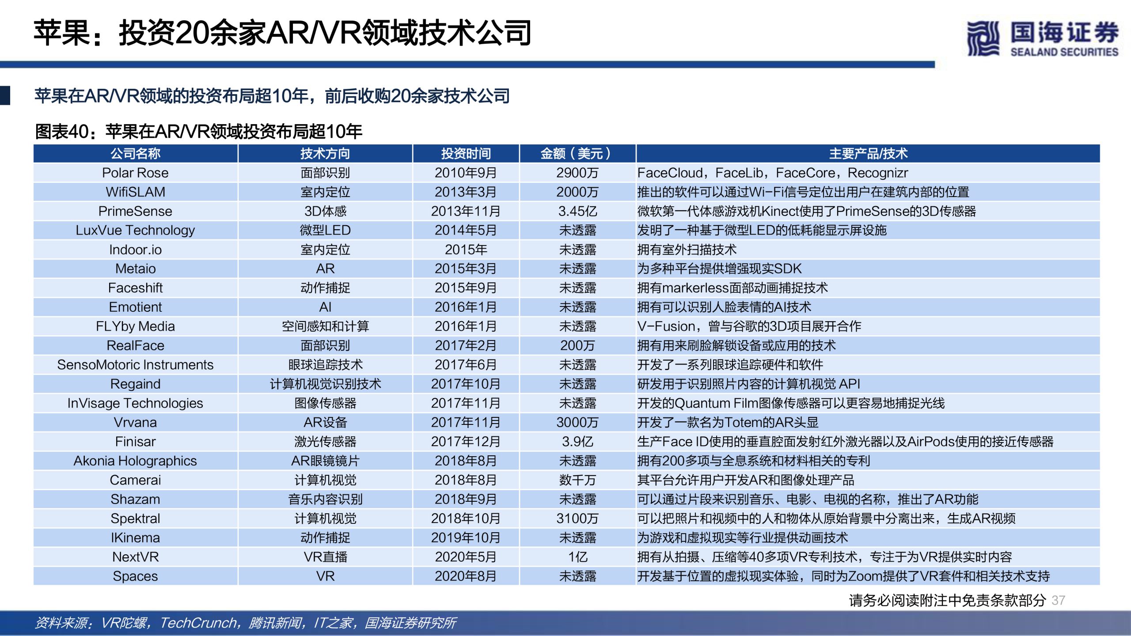Click the 音乐内容识别 technology cell
The height and width of the screenshot is (636, 1131).
pos(325,499)
